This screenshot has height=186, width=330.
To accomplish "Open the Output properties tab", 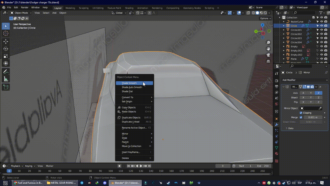I will 277,87.
